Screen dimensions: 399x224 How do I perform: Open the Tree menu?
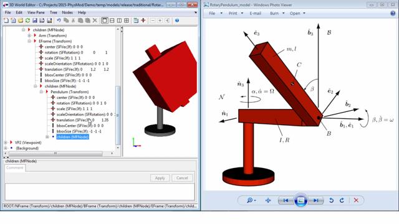pos(54,12)
